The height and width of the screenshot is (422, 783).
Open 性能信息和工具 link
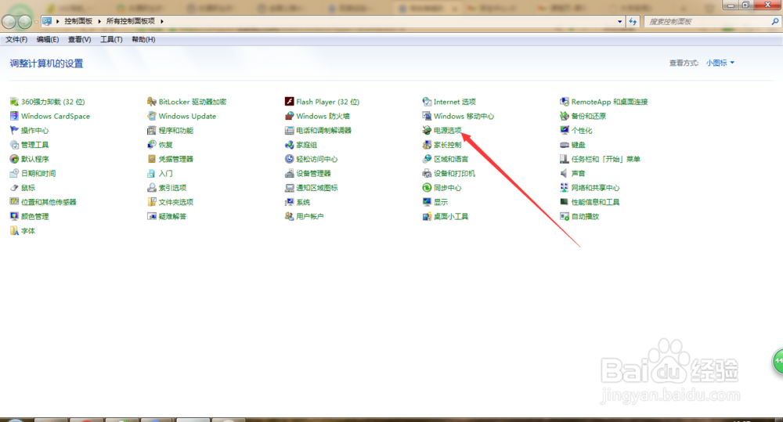[x=595, y=203]
